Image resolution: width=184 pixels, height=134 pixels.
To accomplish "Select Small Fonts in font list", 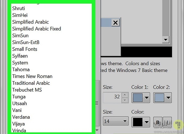I will click(x=51, y=49).
